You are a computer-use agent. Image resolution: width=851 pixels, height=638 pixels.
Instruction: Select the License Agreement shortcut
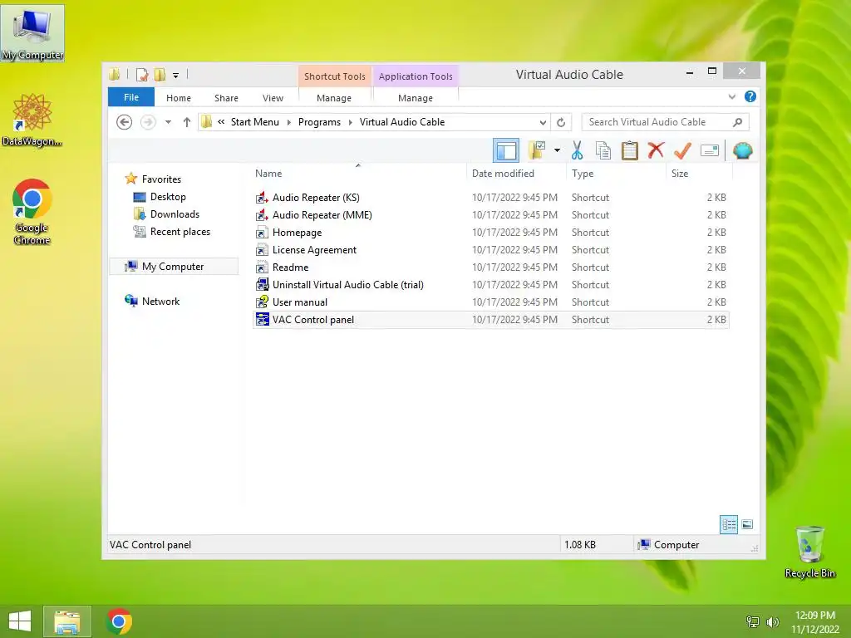[x=490, y=249]
